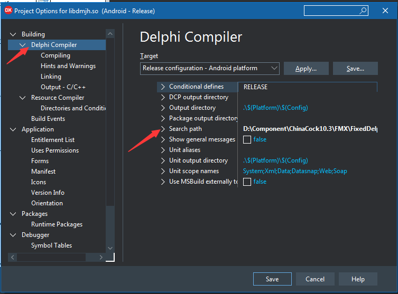
Task: Close the Project Options dialog
Action: (385, 11)
